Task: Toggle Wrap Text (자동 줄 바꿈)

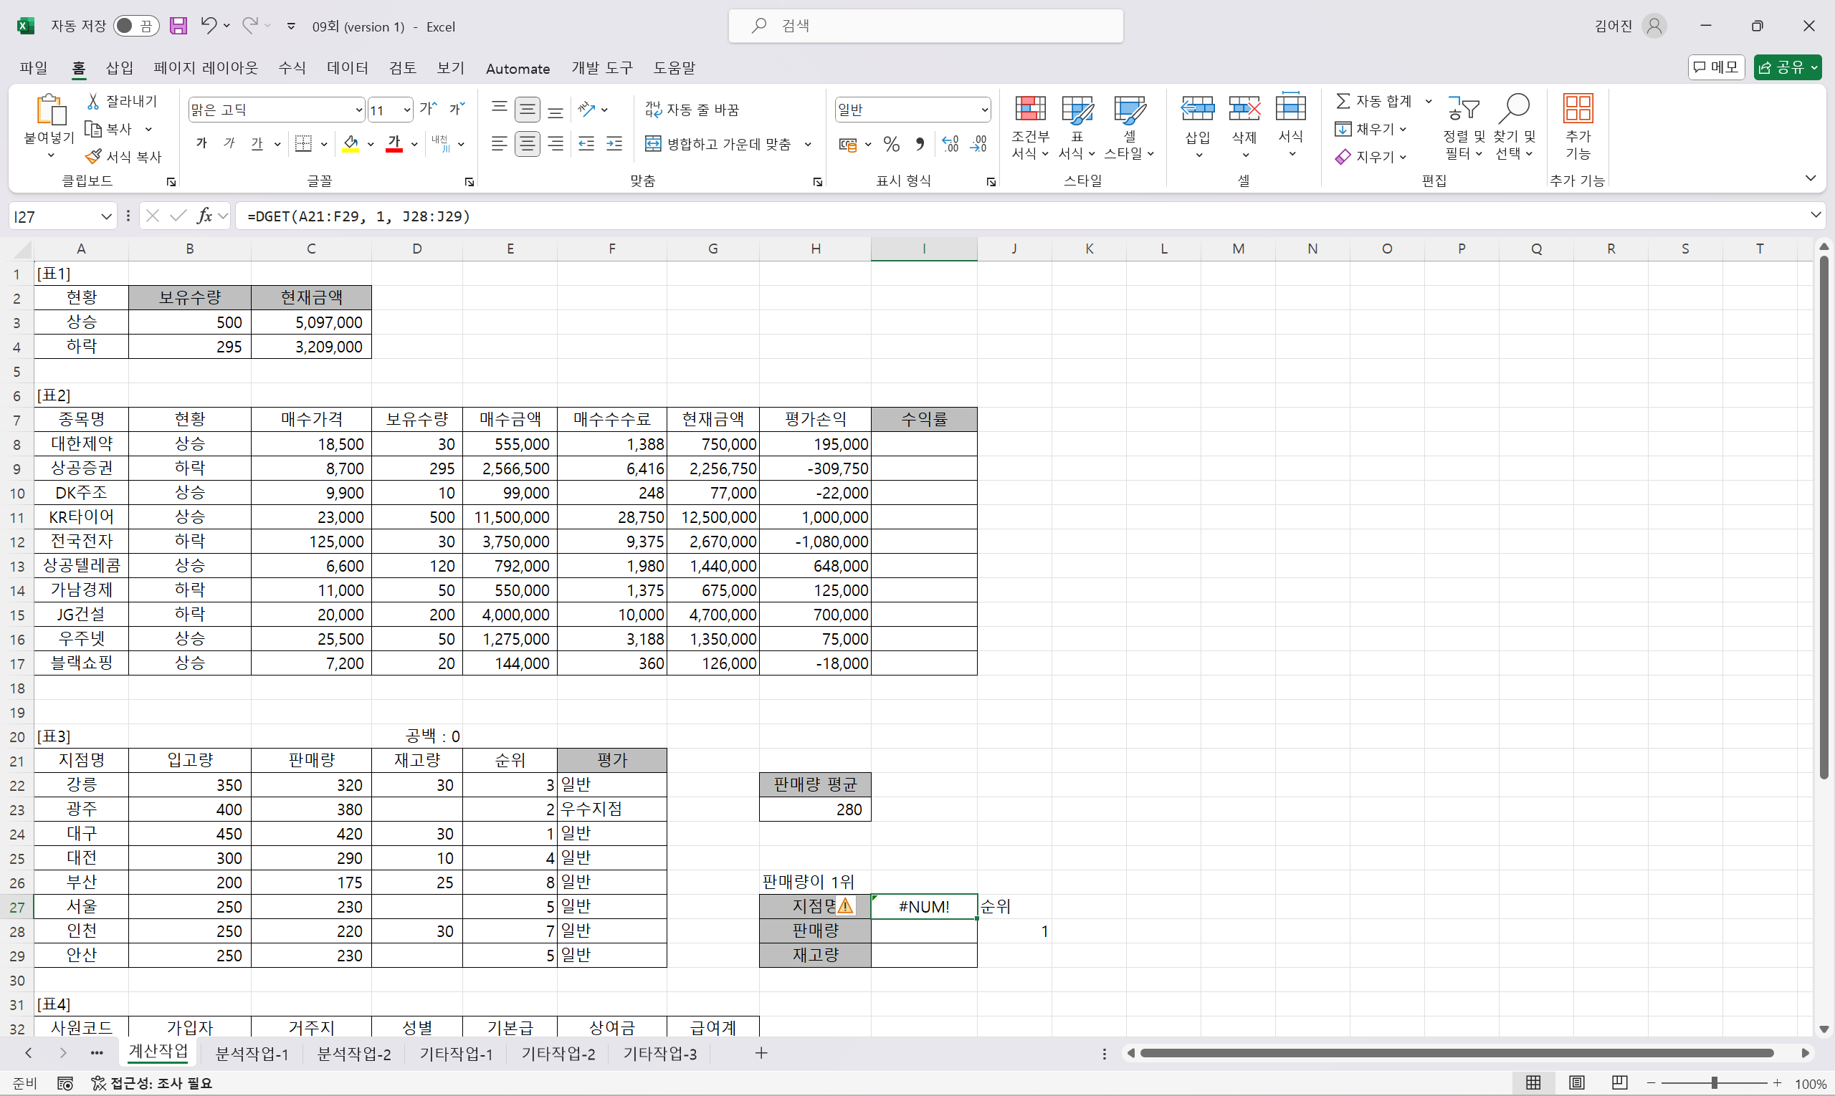Action: [x=692, y=110]
